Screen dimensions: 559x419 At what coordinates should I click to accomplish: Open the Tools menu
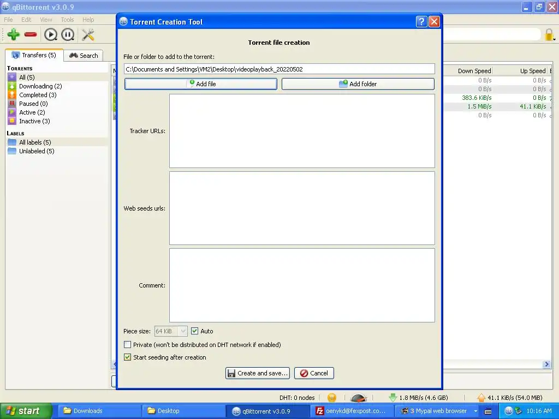pos(67,20)
